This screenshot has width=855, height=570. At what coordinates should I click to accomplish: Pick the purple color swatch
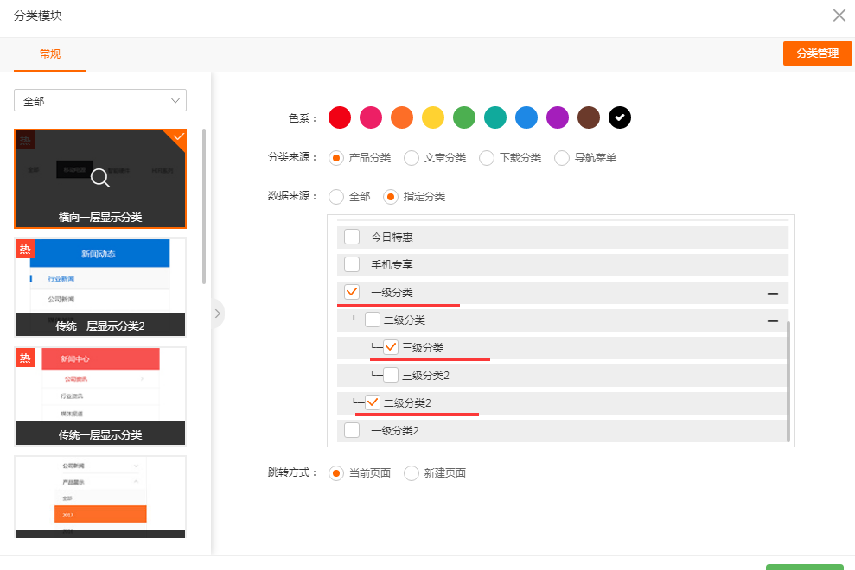(x=558, y=117)
